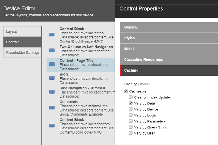Click the icon beside Content Block Footer-MVC
The width and height of the screenshot is (218, 145).
pos(52,125)
